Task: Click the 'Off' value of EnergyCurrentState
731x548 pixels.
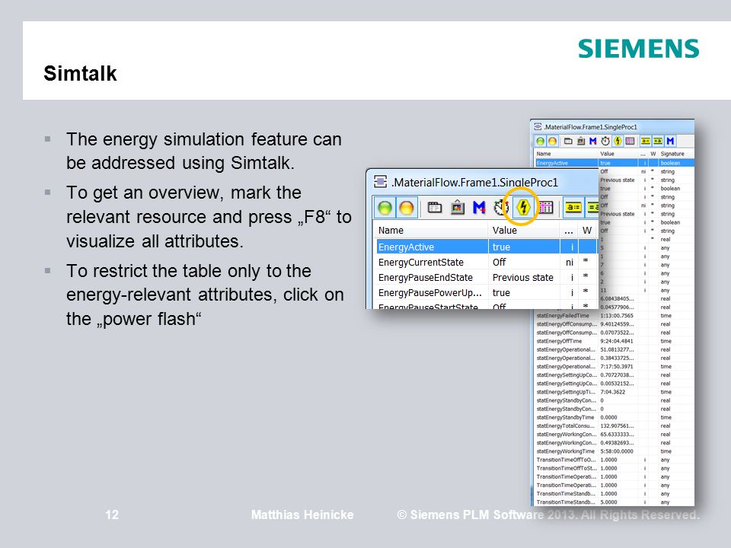Action: click(x=500, y=263)
